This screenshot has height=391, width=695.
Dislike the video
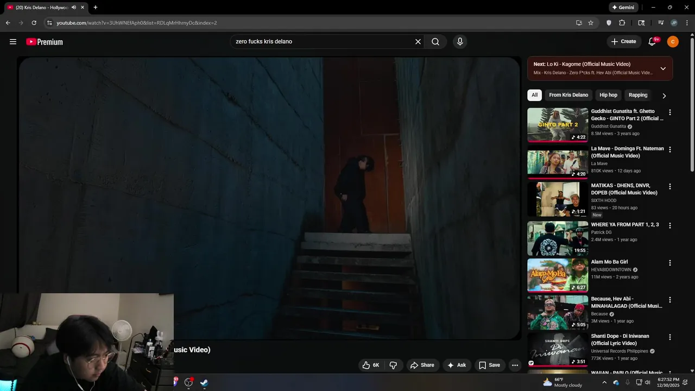[x=394, y=365]
